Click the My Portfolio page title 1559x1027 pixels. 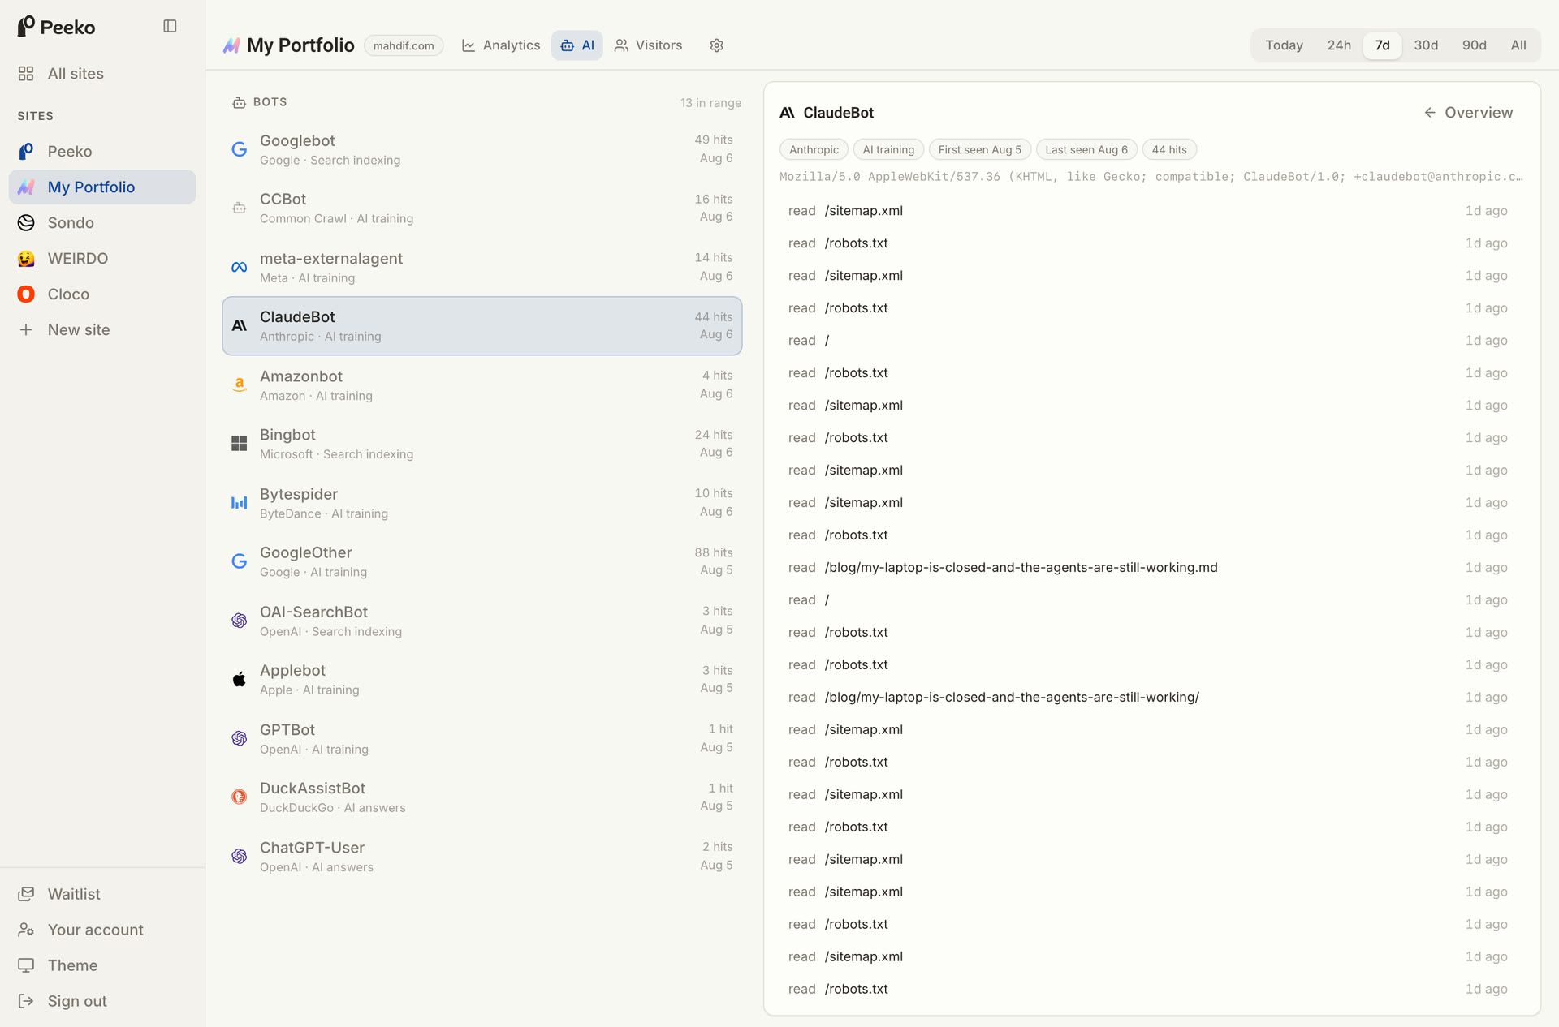coord(300,45)
